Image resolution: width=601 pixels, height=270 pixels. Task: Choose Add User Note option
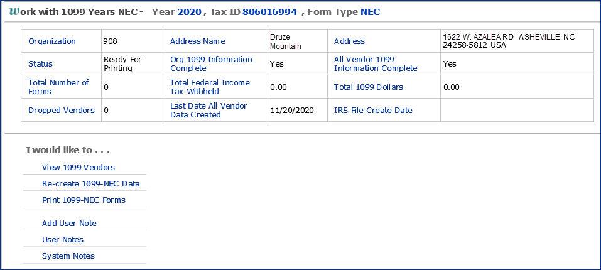69,224
